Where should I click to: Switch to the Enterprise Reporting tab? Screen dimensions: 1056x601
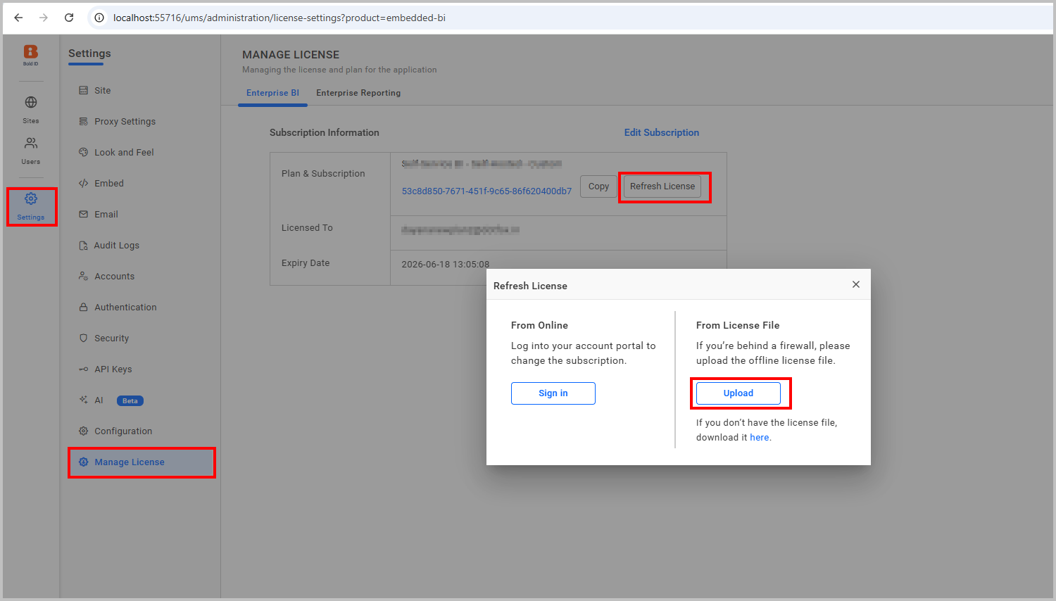[x=358, y=92]
